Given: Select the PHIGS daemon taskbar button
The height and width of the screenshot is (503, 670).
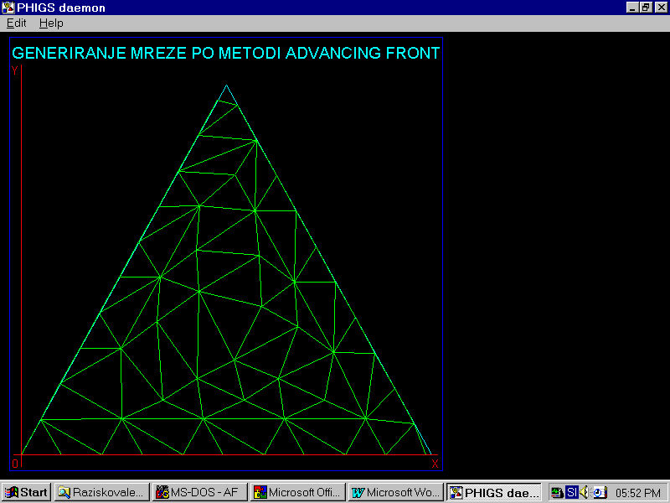Looking at the screenshot, I should 494,492.
